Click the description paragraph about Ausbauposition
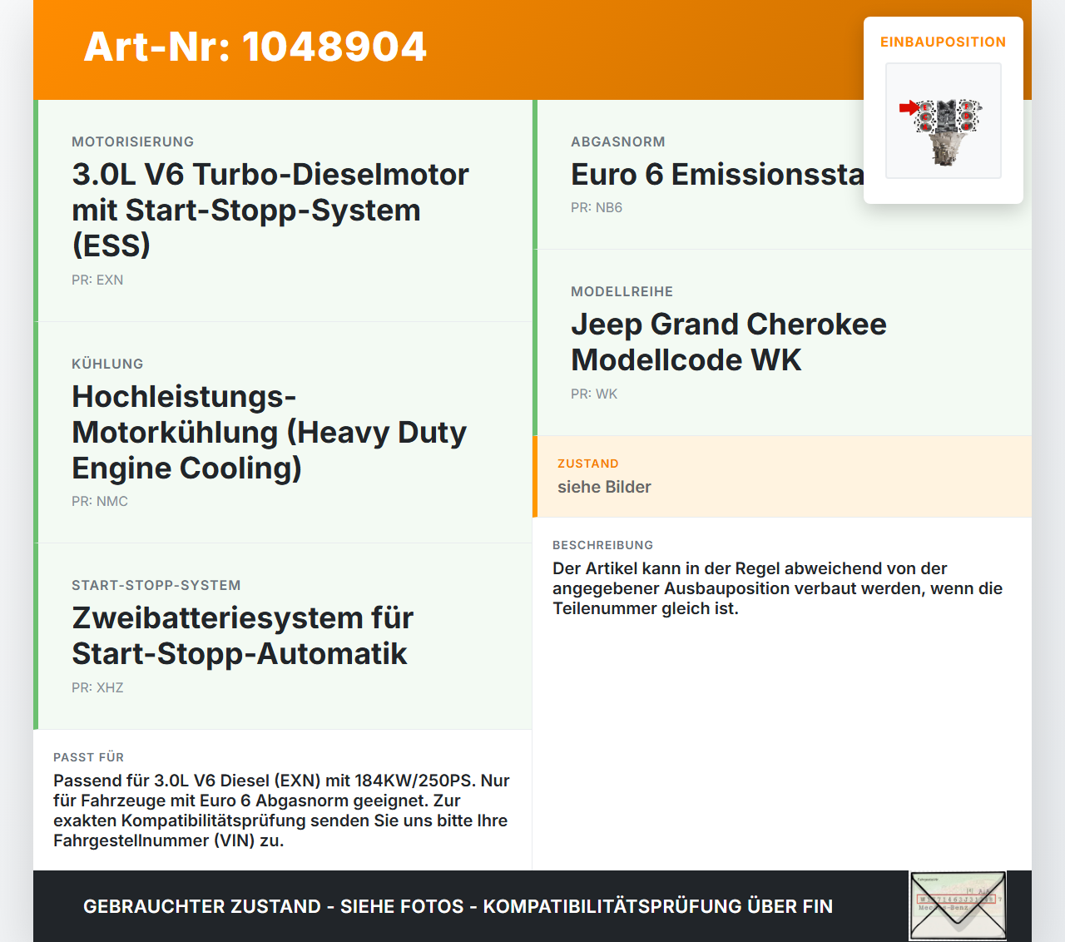The height and width of the screenshot is (942, 1065). (x=778, y=588)
